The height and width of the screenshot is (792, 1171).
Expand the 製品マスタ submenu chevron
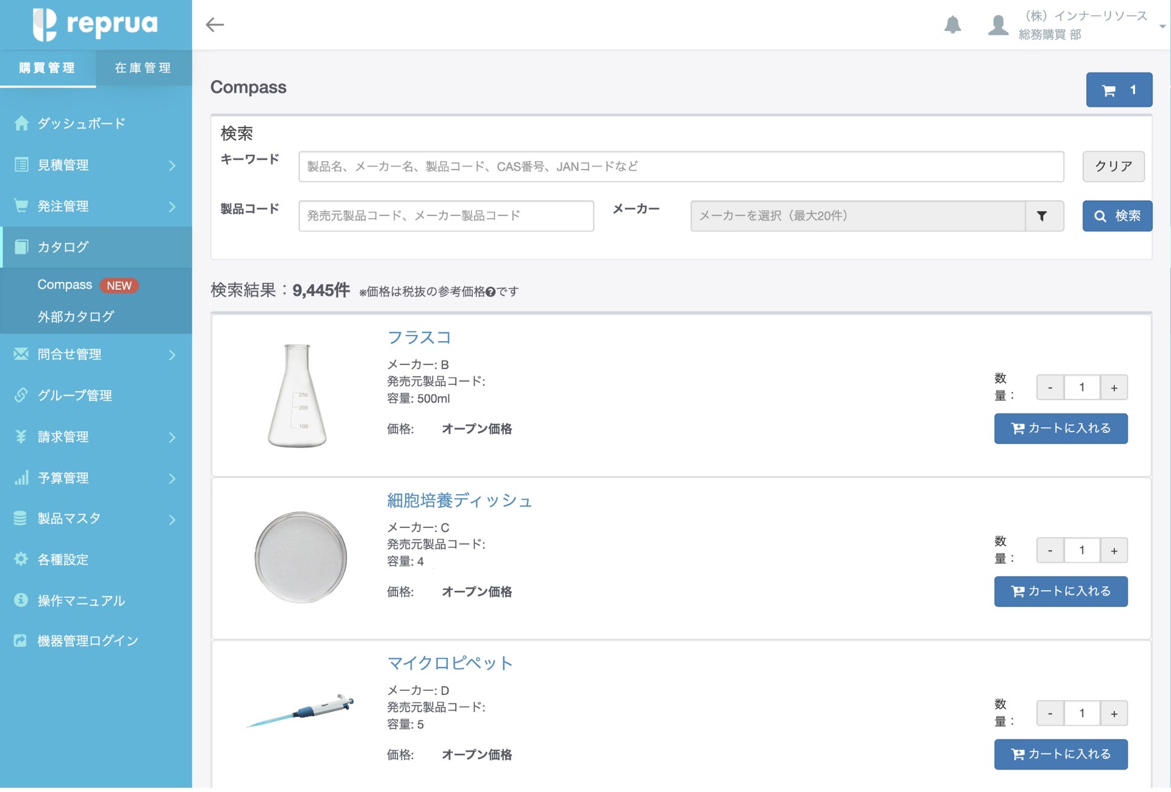coord(172,520)
